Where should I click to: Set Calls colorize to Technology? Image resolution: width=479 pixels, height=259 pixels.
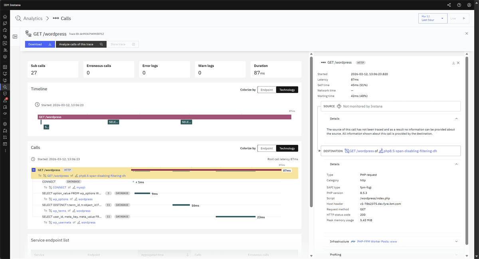point(287,148)
